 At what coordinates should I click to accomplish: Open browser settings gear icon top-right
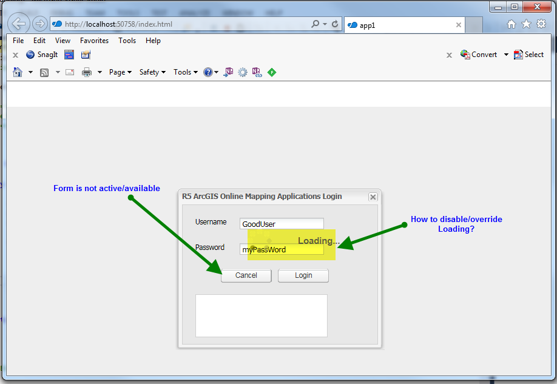[x=541, y=24]
